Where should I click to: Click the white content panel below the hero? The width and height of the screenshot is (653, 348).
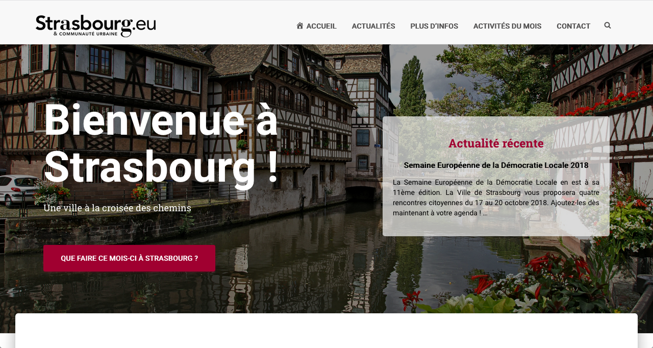point(326,331)
